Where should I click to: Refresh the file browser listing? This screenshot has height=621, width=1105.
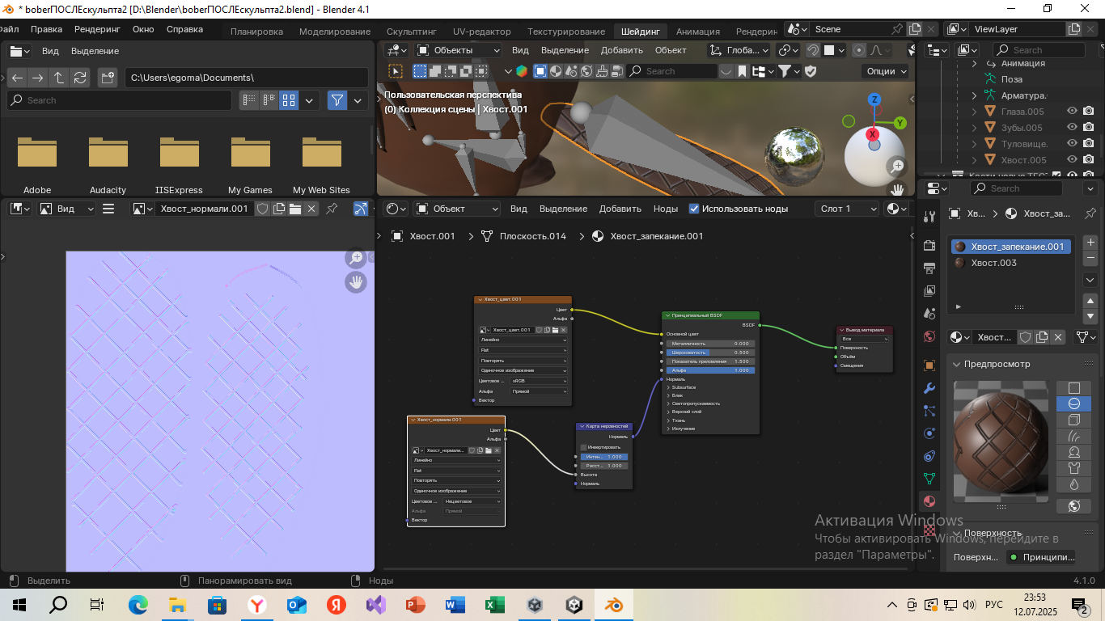pyautogui.click(x=79, y=78)
